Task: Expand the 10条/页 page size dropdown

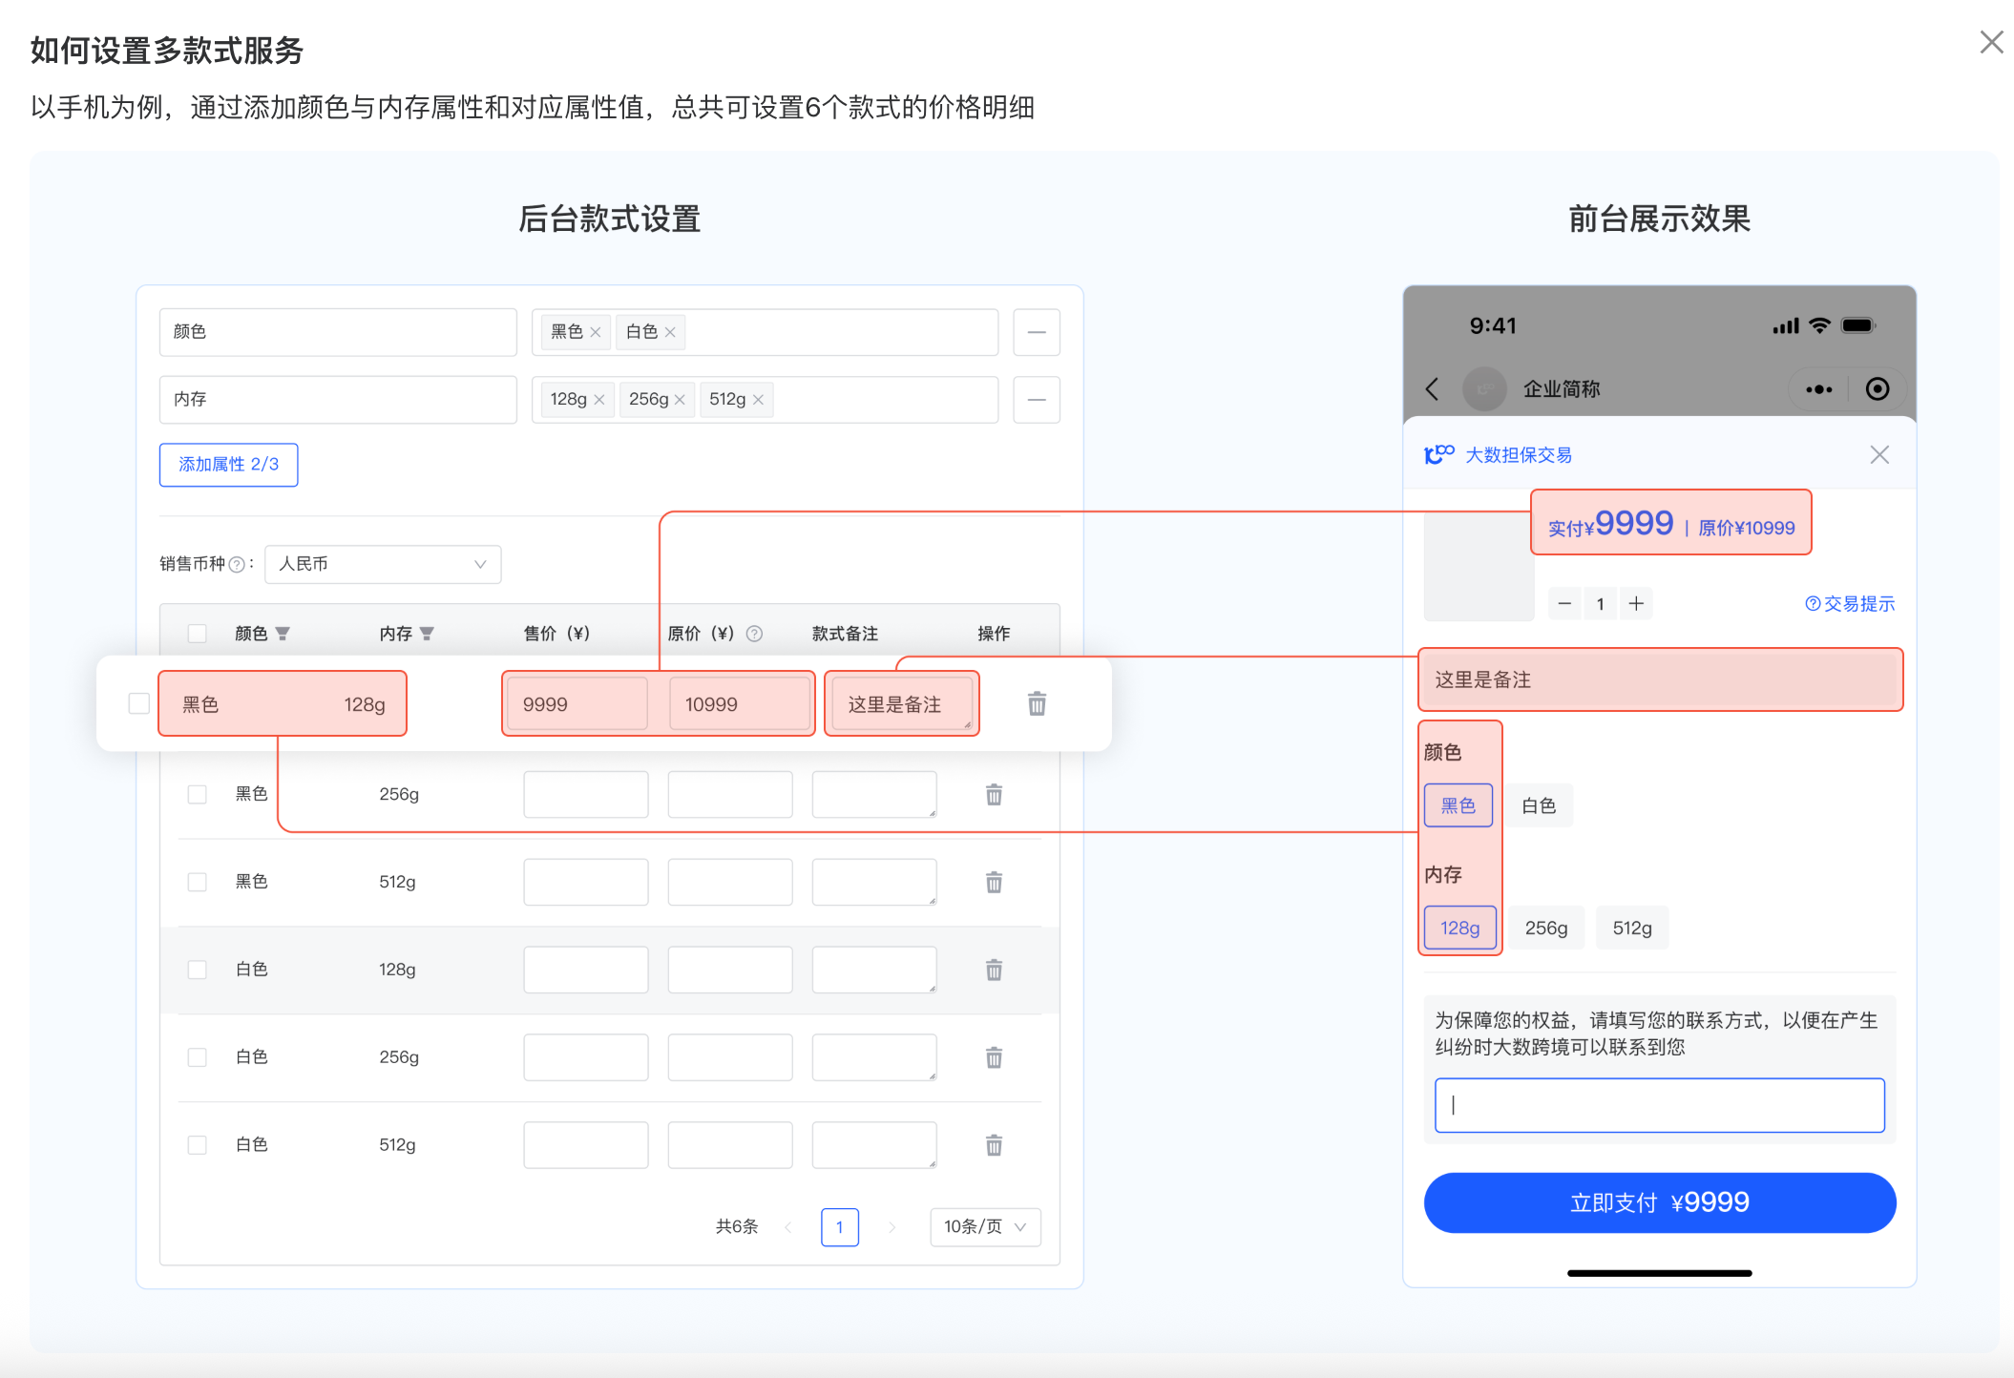Action: tap(985, 1226)
